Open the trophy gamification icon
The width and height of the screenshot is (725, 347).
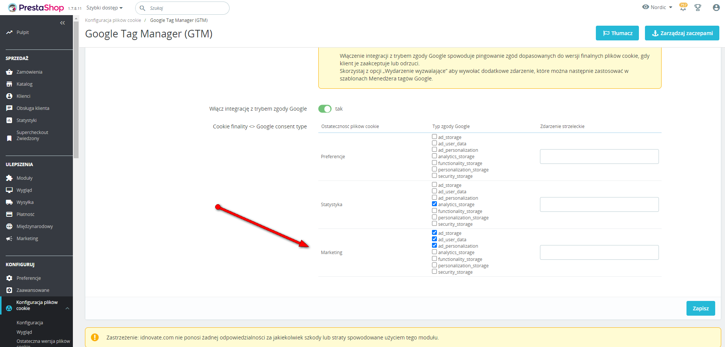point(698,8)
